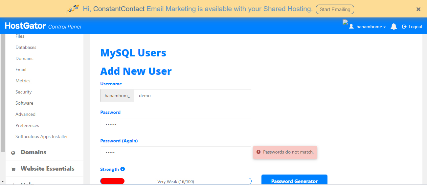Open the Security sidebar item
Viewport: 427px width, 187px height.
[24, 92]
